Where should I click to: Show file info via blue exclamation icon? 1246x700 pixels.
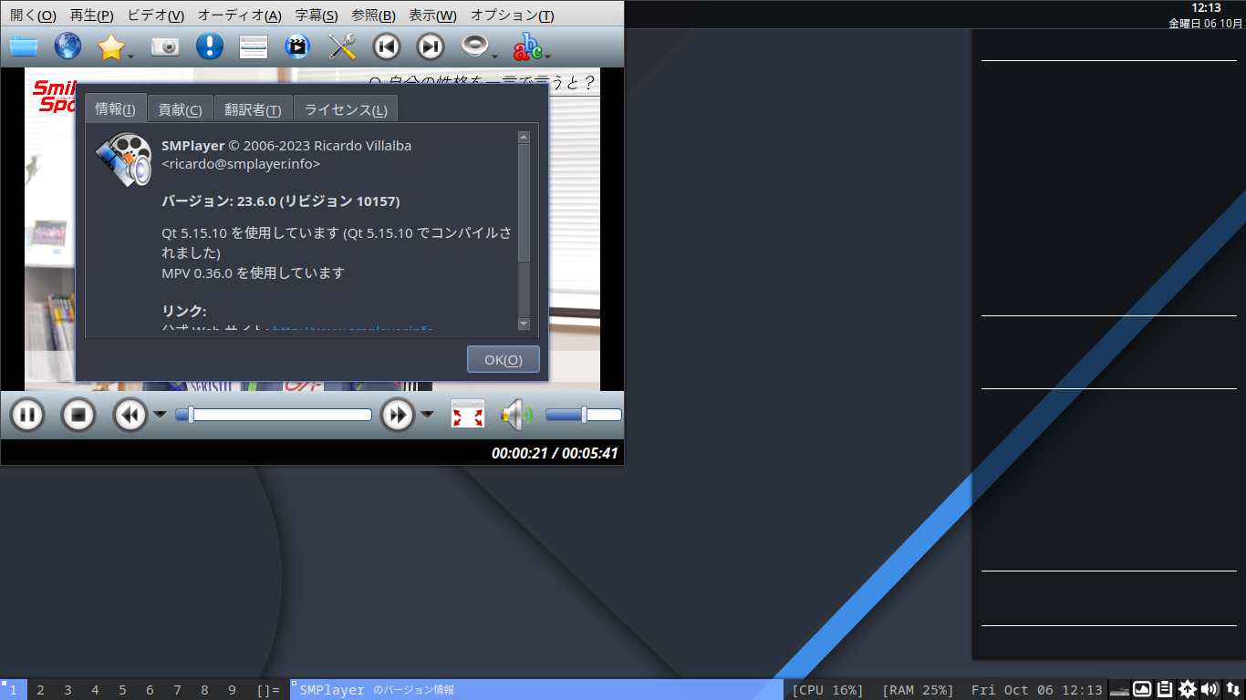click(x=210, y=46)
